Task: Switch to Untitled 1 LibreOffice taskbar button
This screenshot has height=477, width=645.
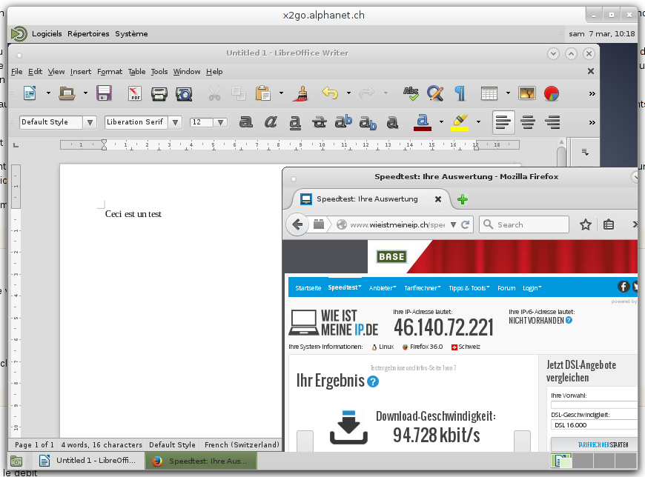Action: tap(89, 461)
